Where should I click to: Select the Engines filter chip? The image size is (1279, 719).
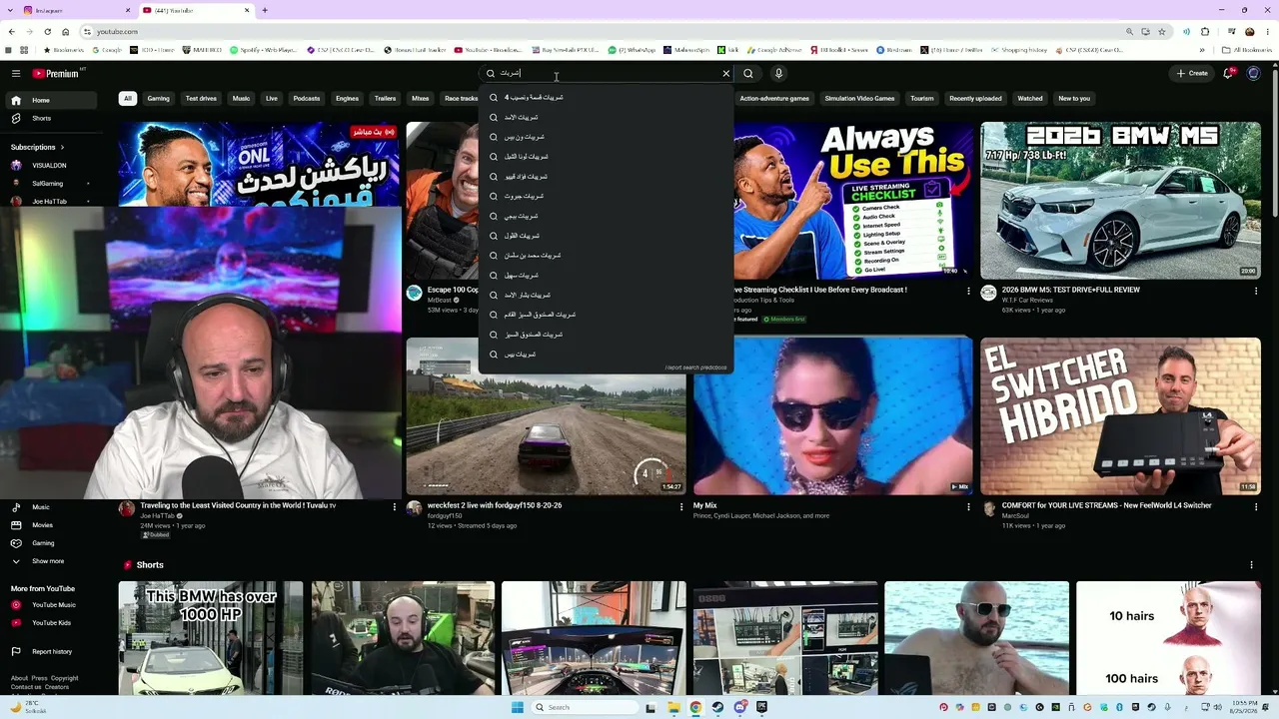click(x=347, y=98)
